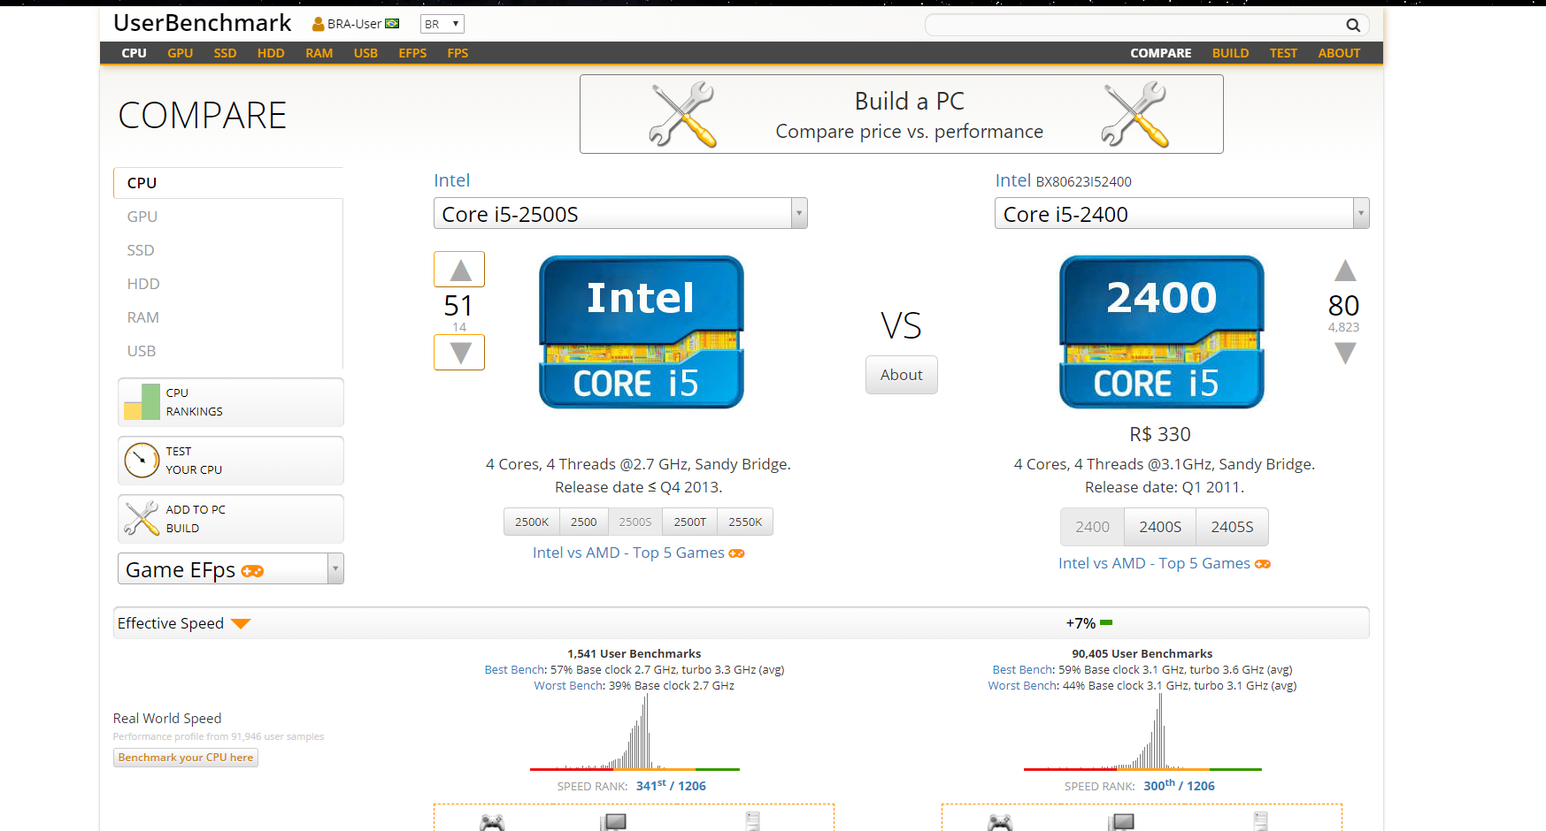Open the right Intel brand link
The width and height of the screenshot is (1546, 831).
[1013, 180]
